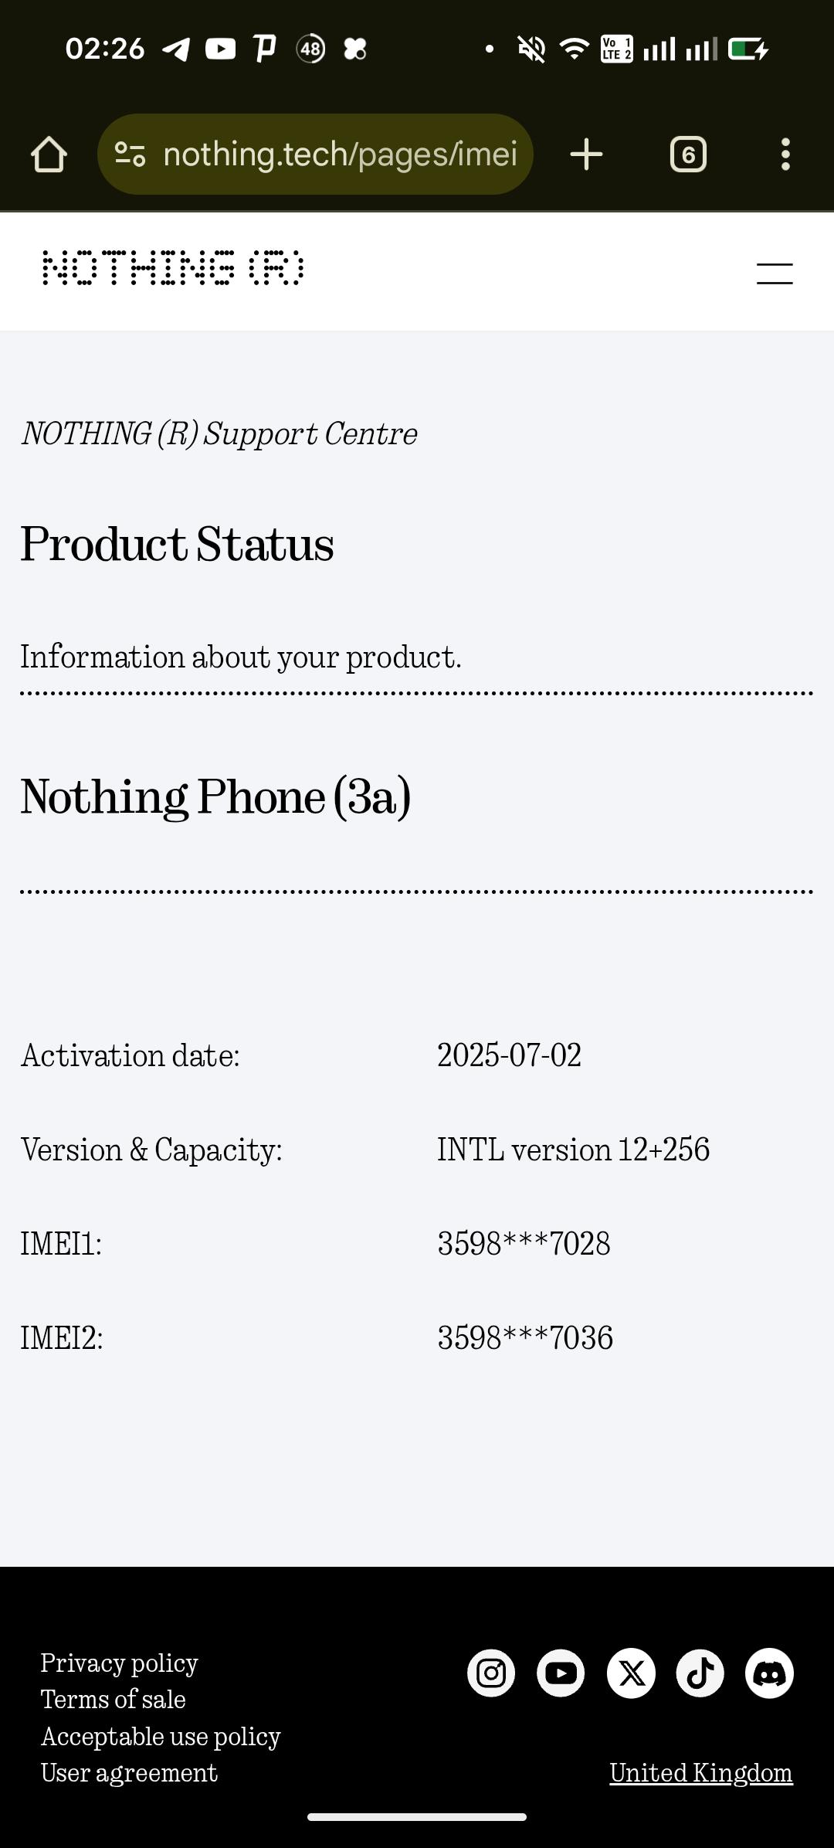The image size is (834, 1848).
Task: Open Chrome three-dot overflow menu
Action: click(785, 155)
